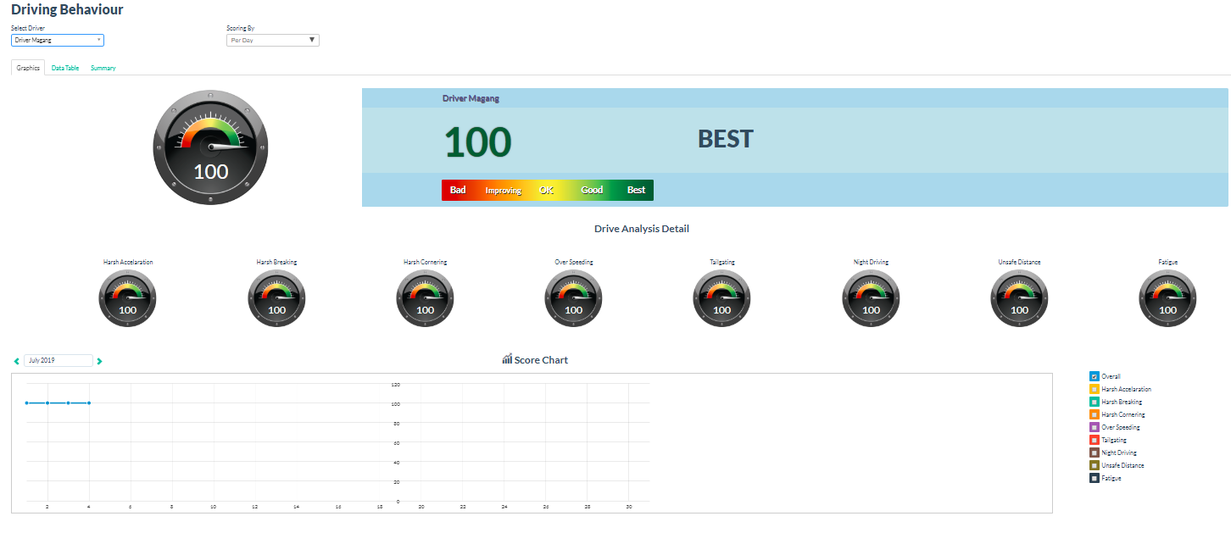Click the July 2019 month field
Image resolution: width=1231 pixels, height=544 pixels.
(x=58, y=360)
